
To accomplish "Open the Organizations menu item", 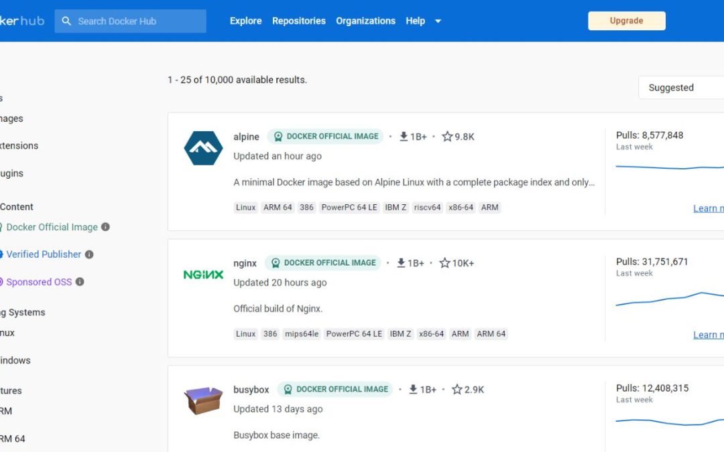I will coord(366,21).
